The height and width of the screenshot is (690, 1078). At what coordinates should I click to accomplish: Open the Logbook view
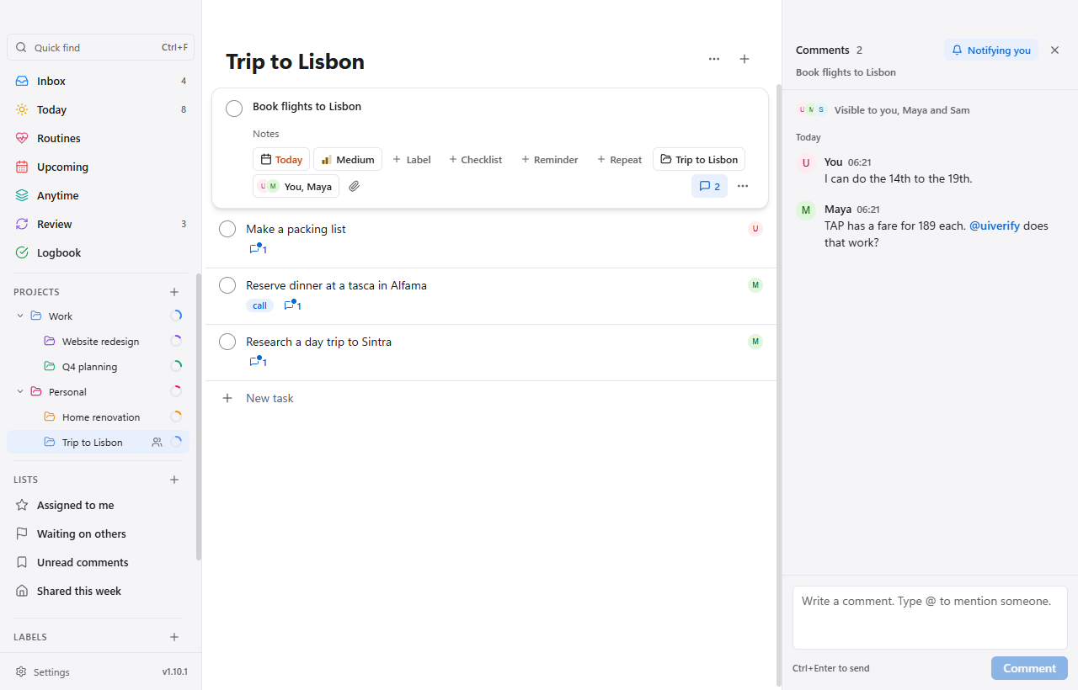point(100,252)
